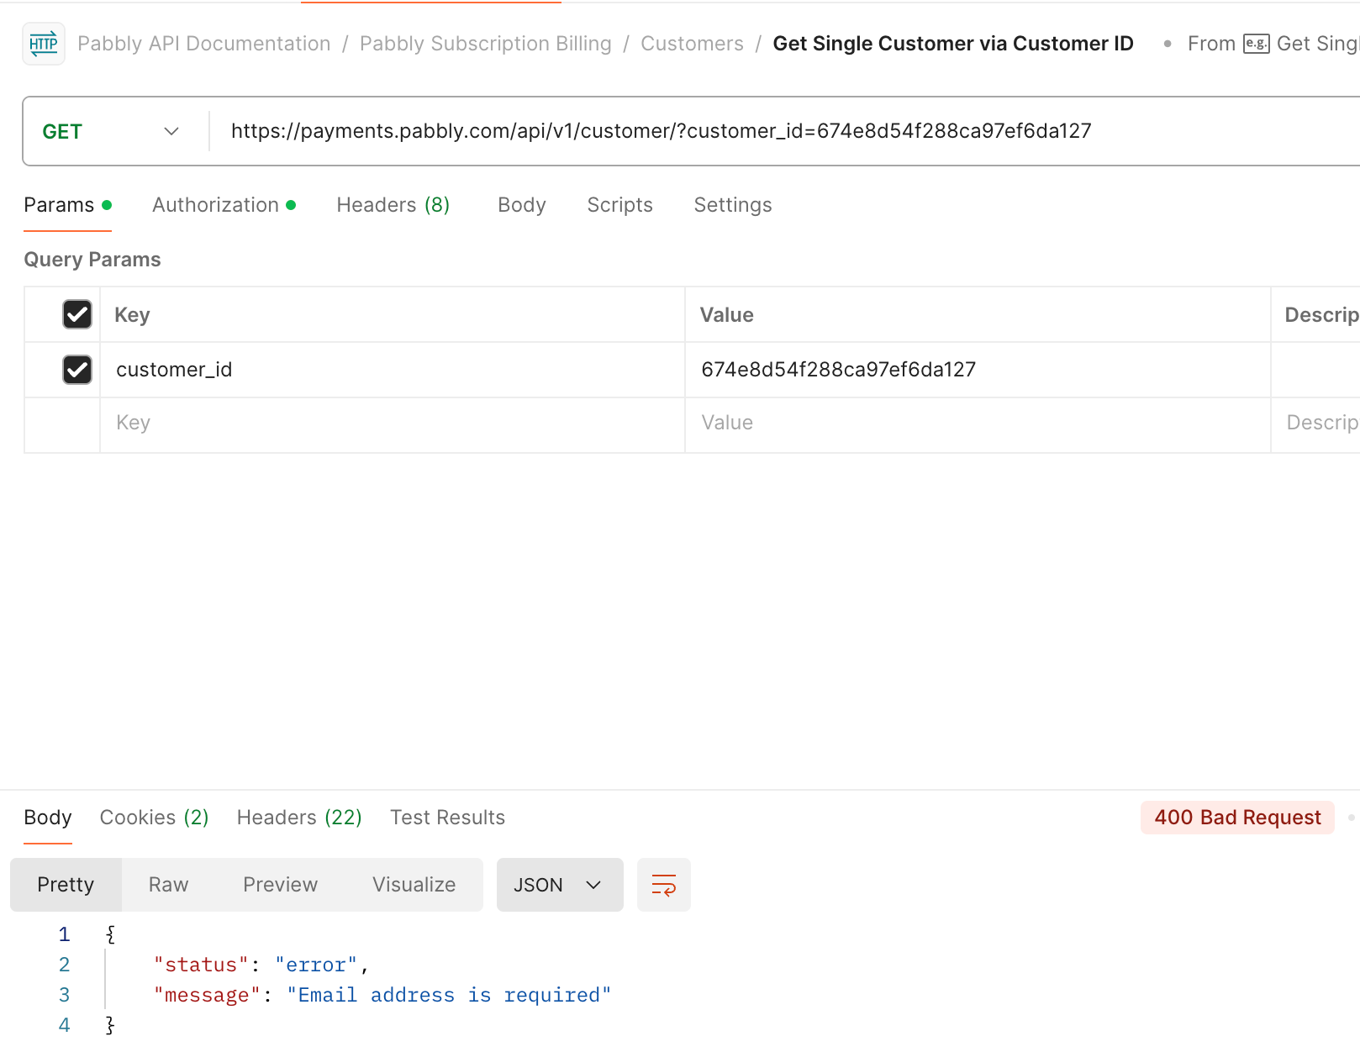Open the JSON format dropdown
This screenshot has height=1052, width=1360.
[x=560, y=885]
